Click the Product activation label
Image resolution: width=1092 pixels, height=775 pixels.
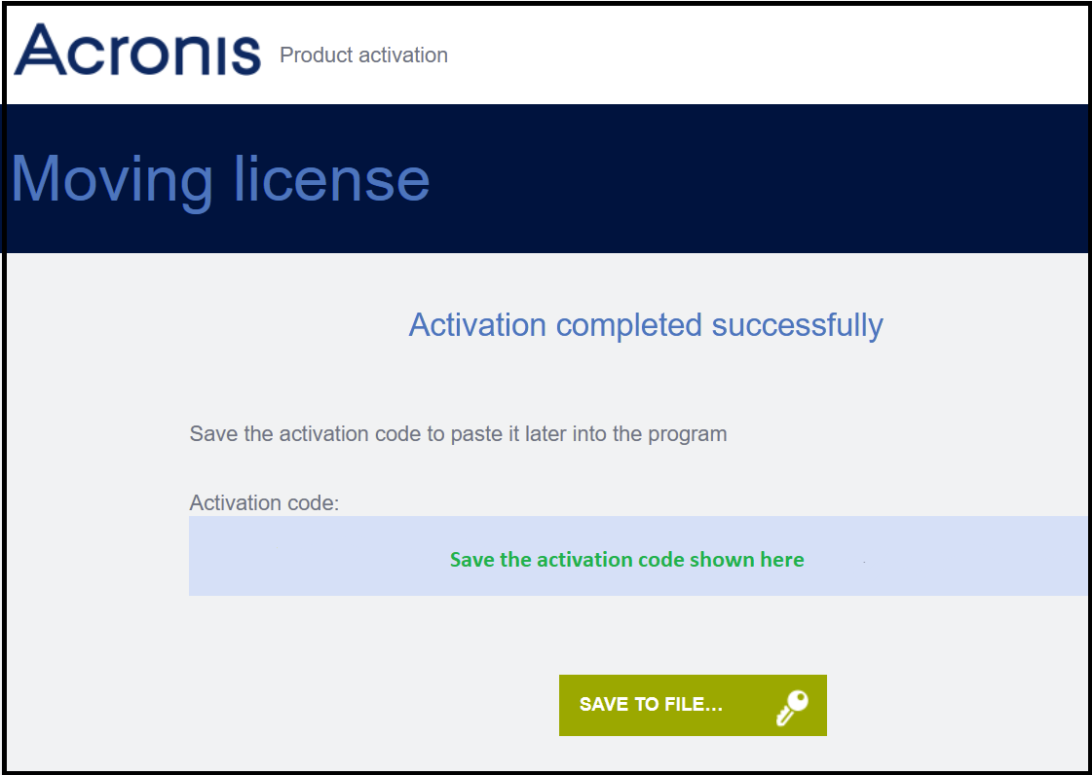[x=363, y=55]
